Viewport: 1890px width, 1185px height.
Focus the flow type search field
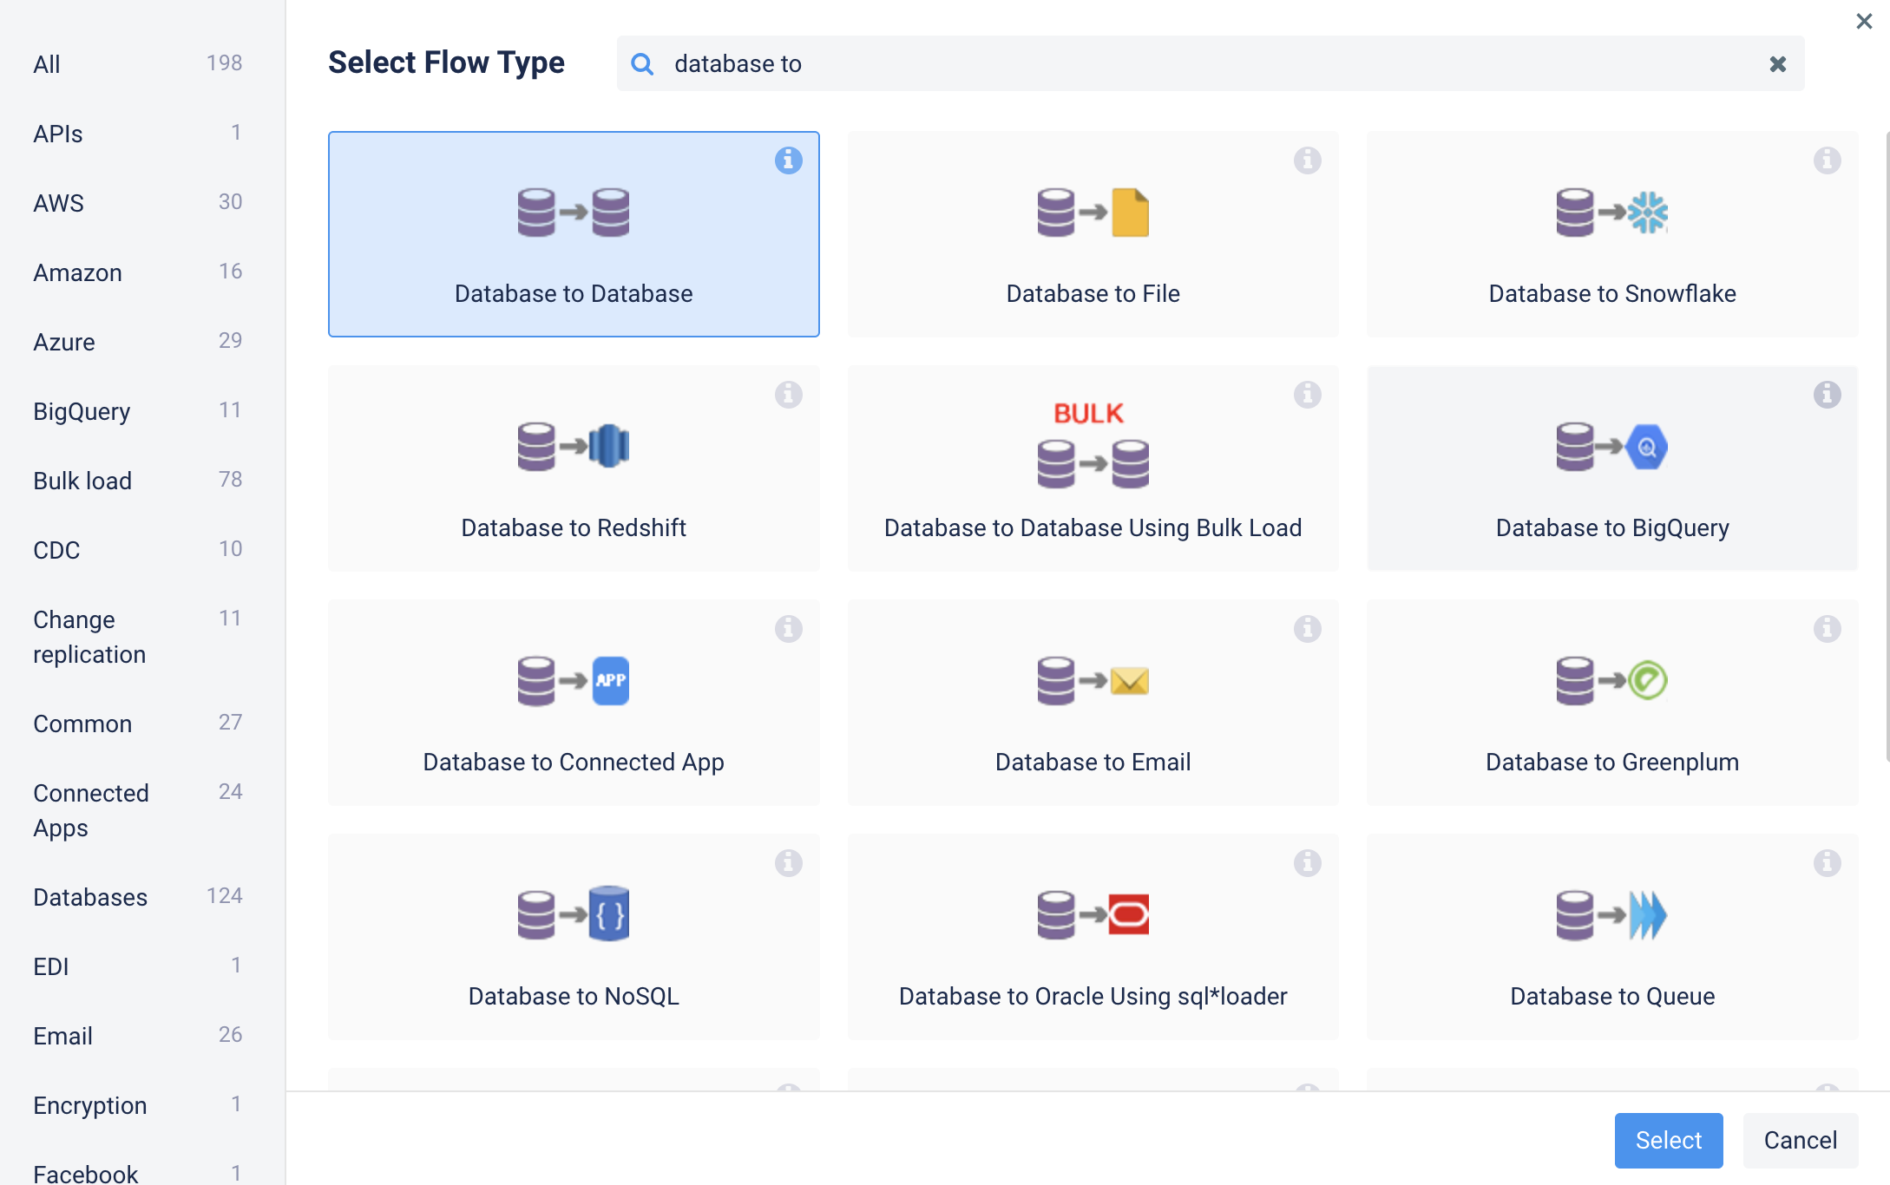click(x=1210, y=63)
